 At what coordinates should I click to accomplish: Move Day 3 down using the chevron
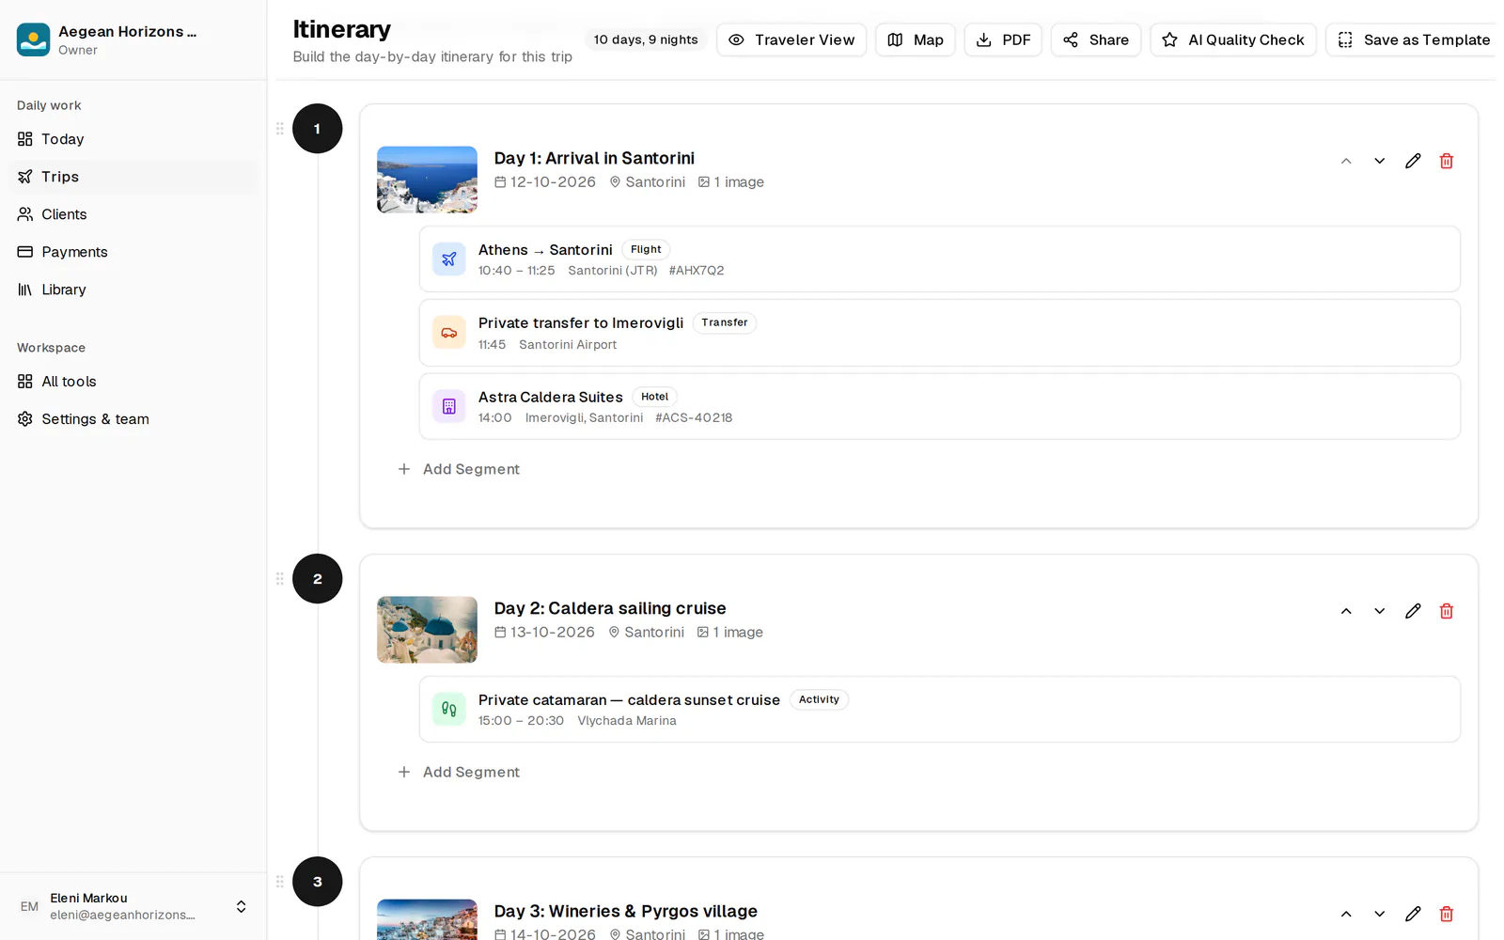click(1379, 914)
